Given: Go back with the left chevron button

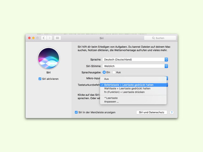Looking at the screenshot, I should 44,38.
